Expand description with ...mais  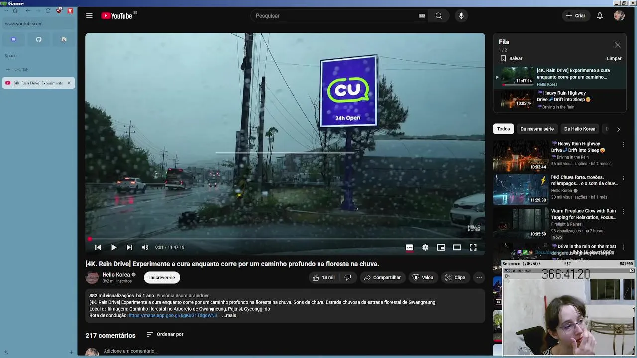[229, 316]
